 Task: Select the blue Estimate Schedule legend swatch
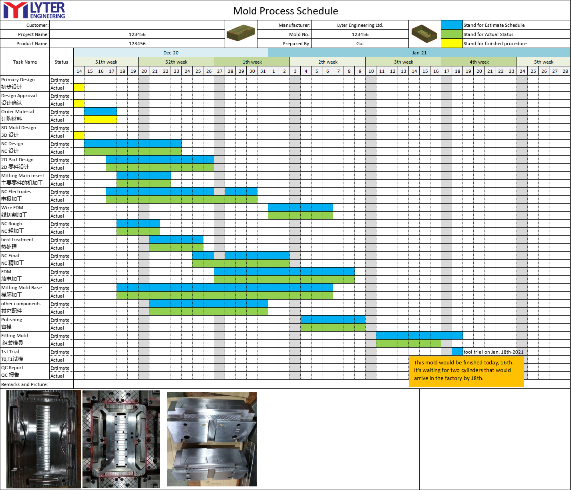point(452,25)
